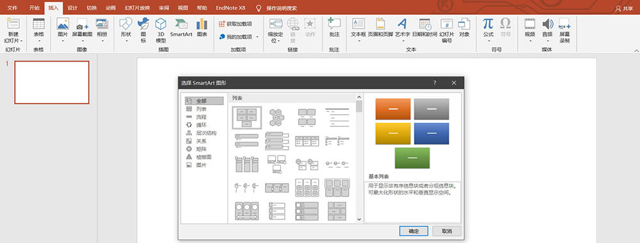Click 取消 in SmartArt dialog

tap(447, 231)
